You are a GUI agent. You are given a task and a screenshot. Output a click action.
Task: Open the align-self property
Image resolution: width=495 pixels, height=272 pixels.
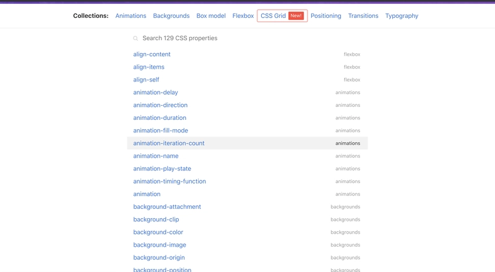(146, 80)
